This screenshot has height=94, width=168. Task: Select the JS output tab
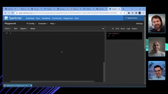pyautogui.click(x=113, y=29)
